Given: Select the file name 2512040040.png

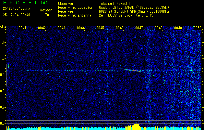Looking at the screenshot, I should (17, 9).
